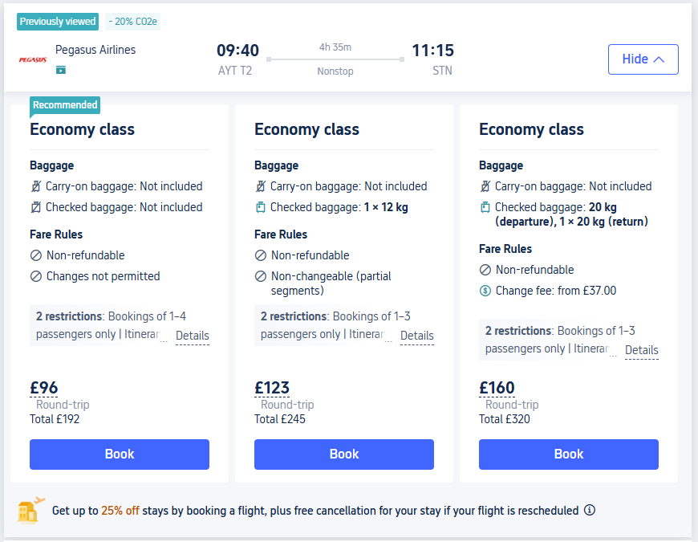Open Details for the £160 fare restrictions

(x=641, y=350)
